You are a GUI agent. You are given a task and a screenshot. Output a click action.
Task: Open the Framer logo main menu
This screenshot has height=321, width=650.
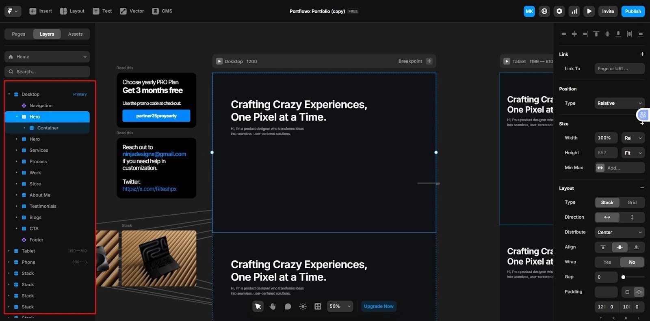point(13,11)
